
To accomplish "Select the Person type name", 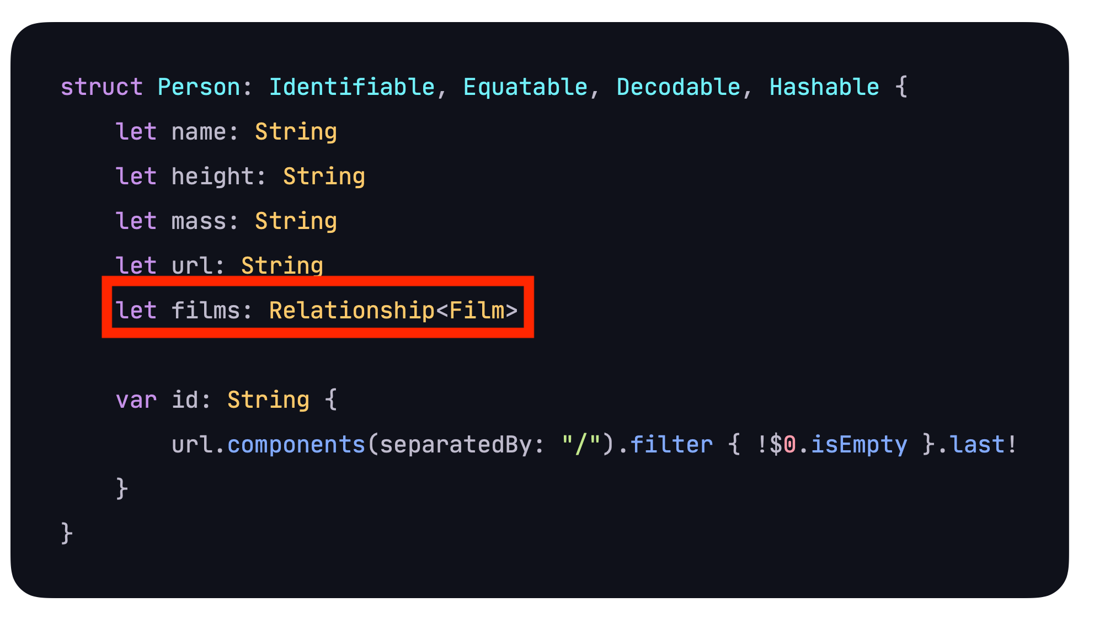I will coord(199,87).
